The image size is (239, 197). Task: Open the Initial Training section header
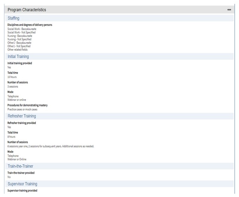tap(18, 56)
